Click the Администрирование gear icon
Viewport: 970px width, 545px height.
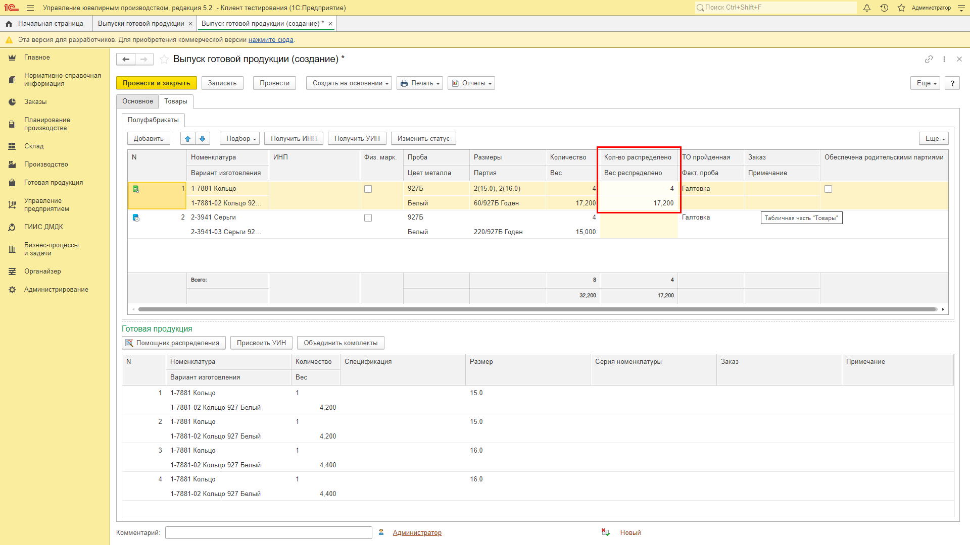[x=12, y=290]
